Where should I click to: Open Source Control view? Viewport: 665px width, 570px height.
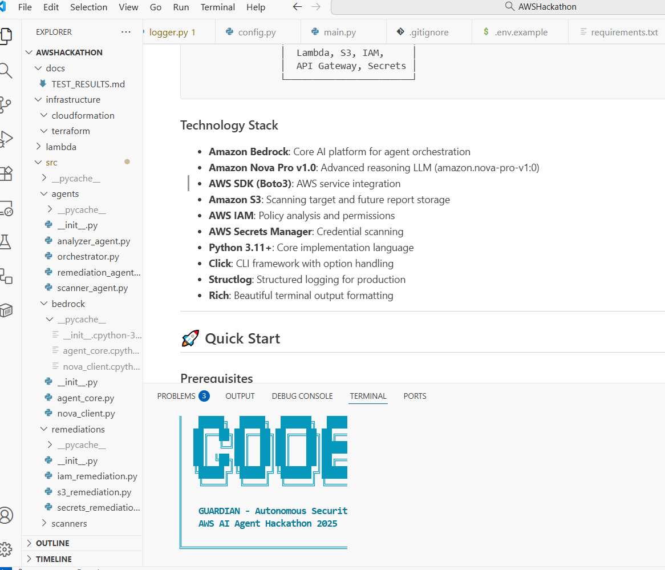tap(6, 105)
